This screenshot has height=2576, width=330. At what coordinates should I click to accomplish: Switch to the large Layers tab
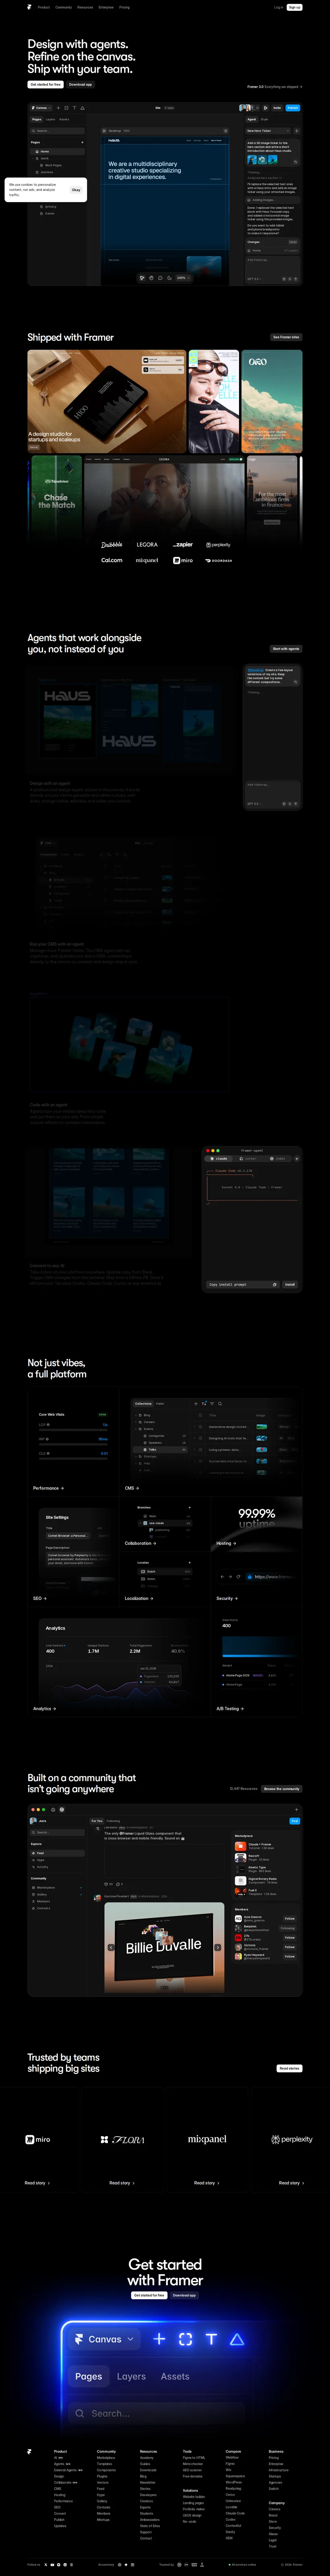(132, 2376)
